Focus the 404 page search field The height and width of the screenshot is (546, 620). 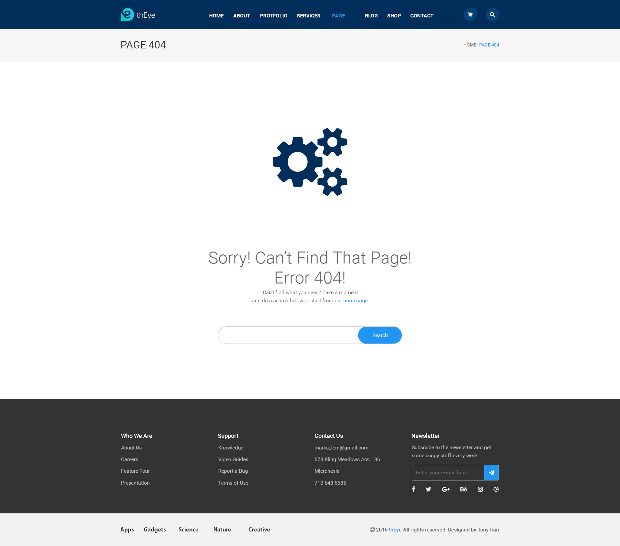pyautogui.click(x=288, y=335)
